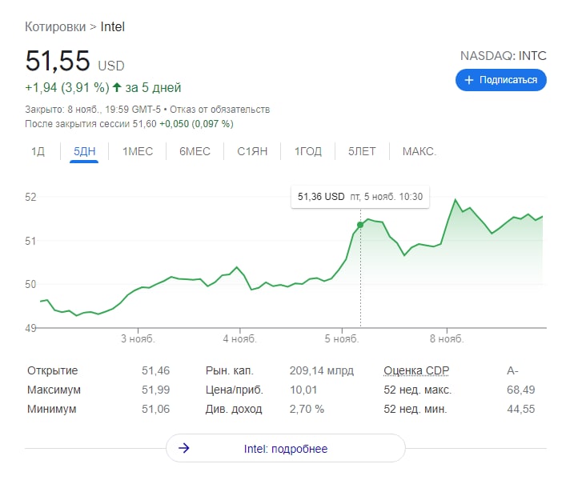Select the 1Д time range tab

(x=38, y=151)
